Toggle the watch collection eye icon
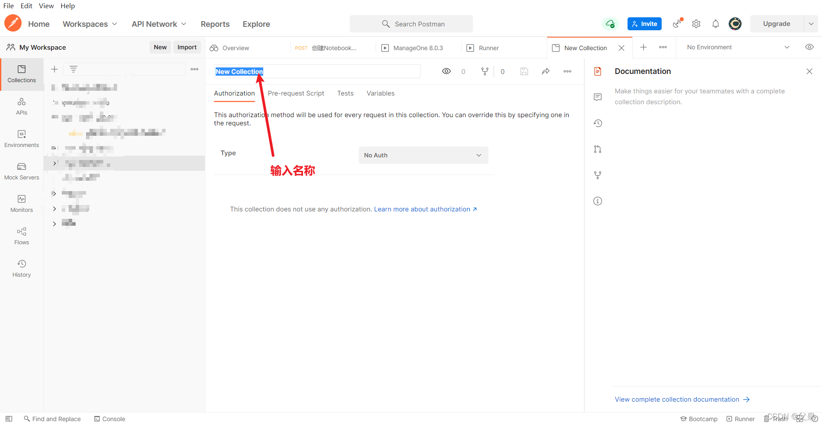Image resolution: width=822 pixels, height=425 pixels. click(446, 71)
